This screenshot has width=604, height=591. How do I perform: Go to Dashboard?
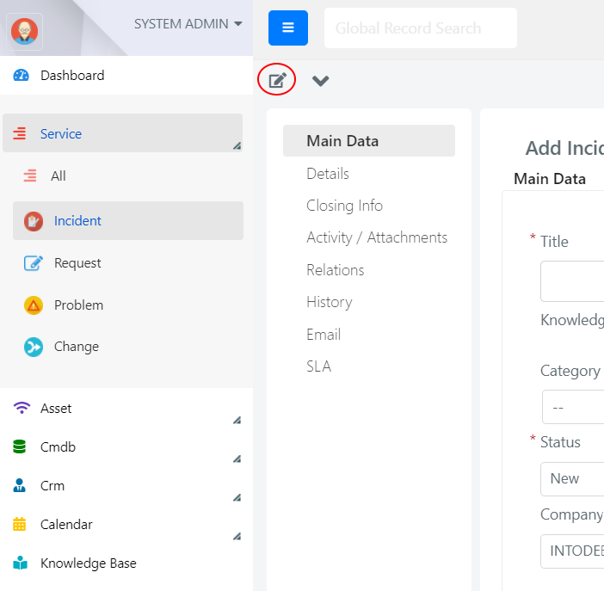click(x=72, y=76)
